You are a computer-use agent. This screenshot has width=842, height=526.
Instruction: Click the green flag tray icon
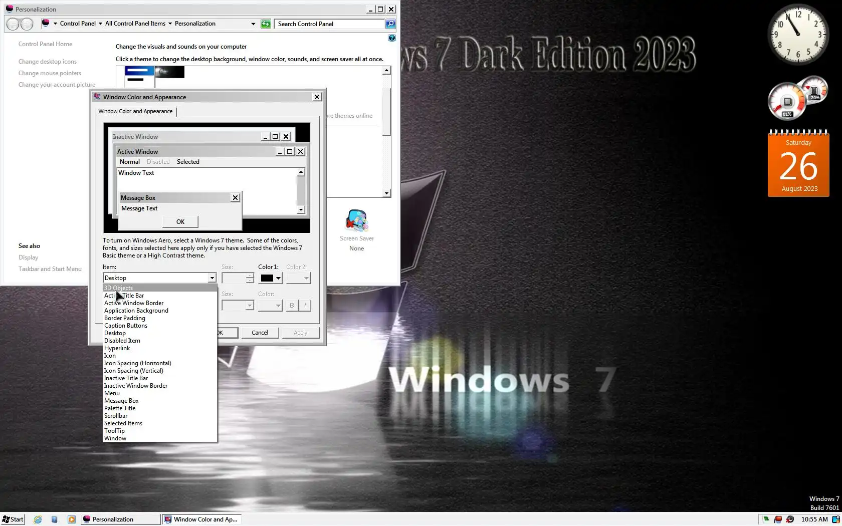[766, 519]
